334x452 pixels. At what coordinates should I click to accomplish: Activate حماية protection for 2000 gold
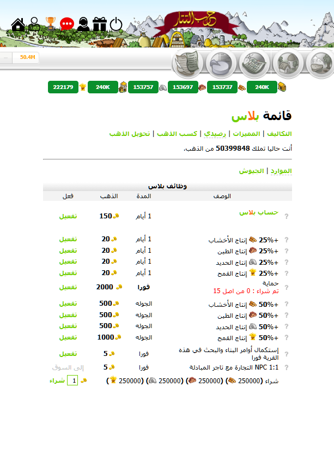pos(68,287)
